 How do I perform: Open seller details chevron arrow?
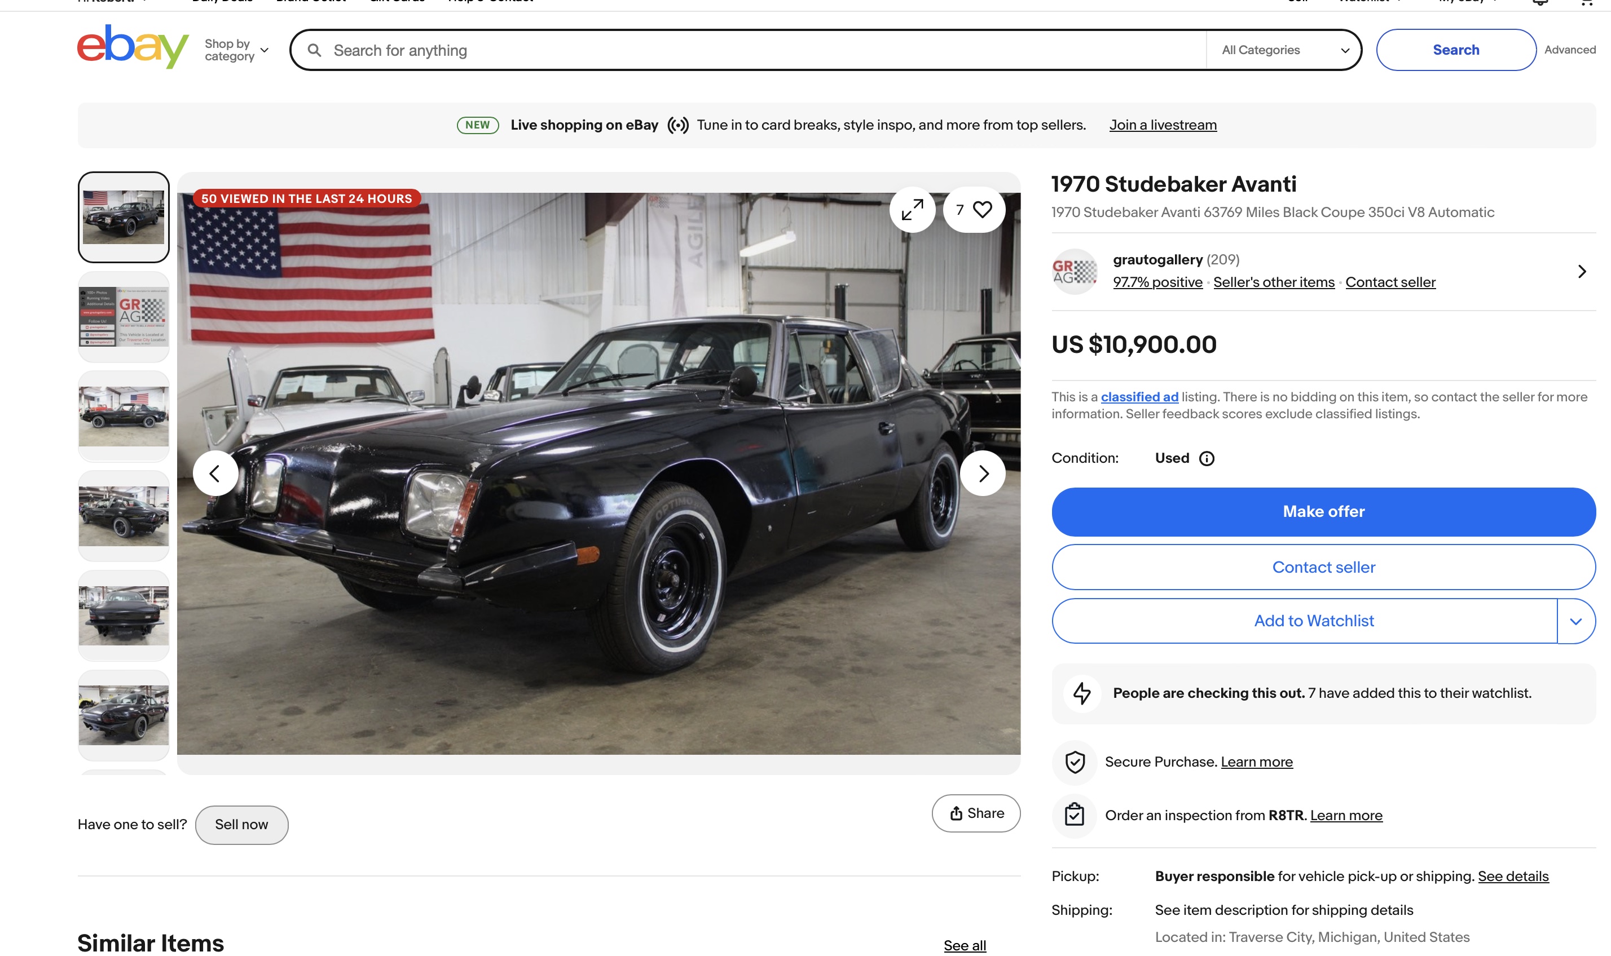click(x=1581, y=272)
